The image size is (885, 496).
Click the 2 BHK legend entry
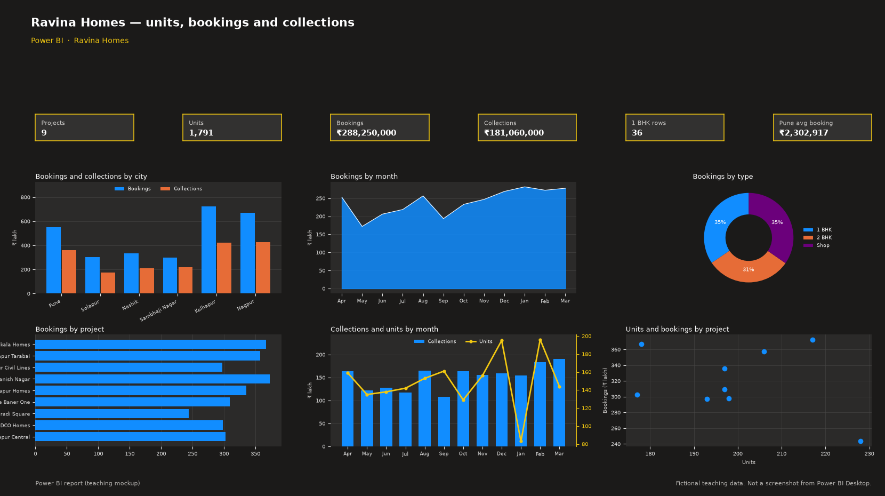pyautogui.click(x=818, y=238)
